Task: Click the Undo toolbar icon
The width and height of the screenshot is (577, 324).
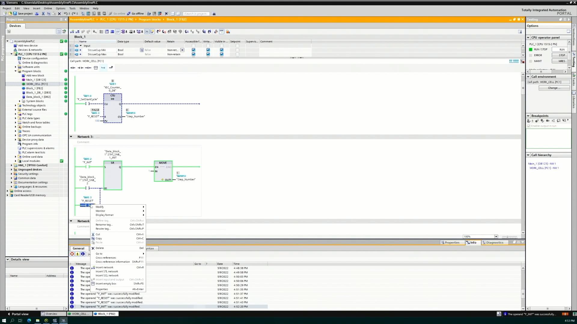Action: click(x=66, y=13)
